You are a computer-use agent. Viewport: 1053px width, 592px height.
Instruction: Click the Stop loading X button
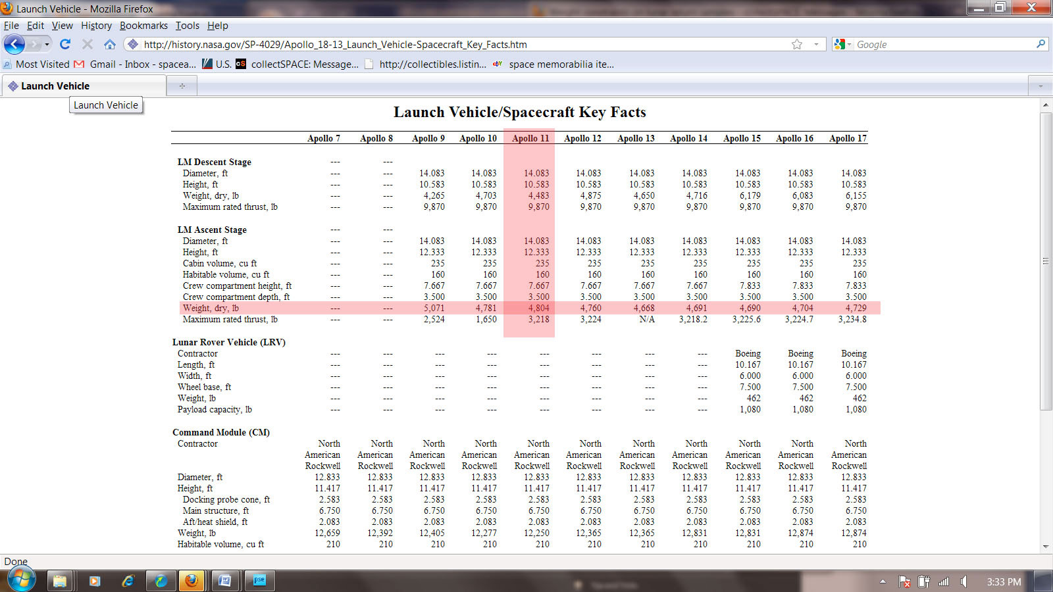(x=87, y=44)
